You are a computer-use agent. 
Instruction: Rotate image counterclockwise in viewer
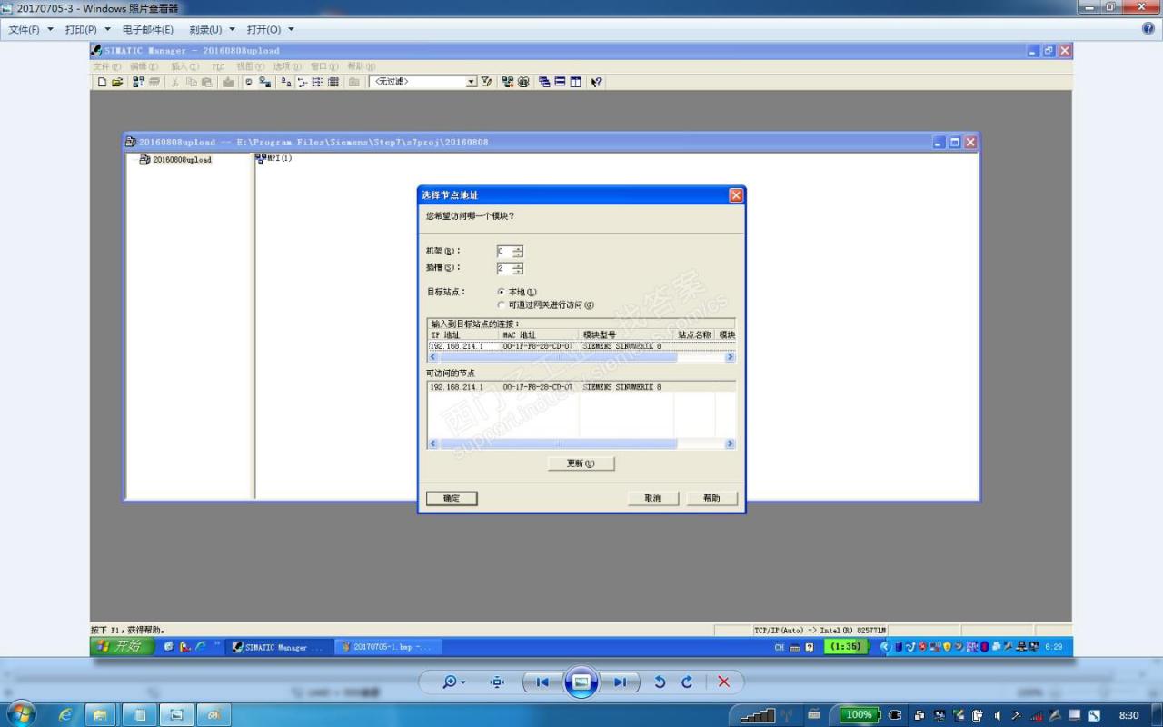click(660, 682)
